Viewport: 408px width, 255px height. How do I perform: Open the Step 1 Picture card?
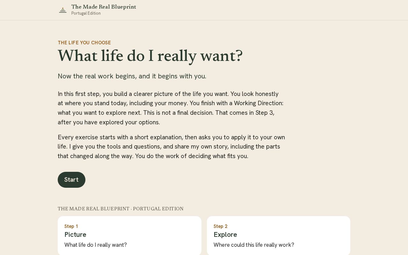click(129, 236)
